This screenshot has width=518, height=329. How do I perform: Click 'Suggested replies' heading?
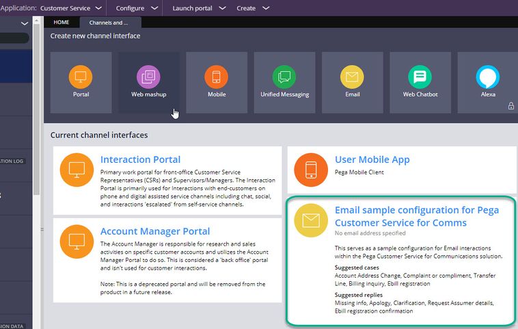[359, 295]
